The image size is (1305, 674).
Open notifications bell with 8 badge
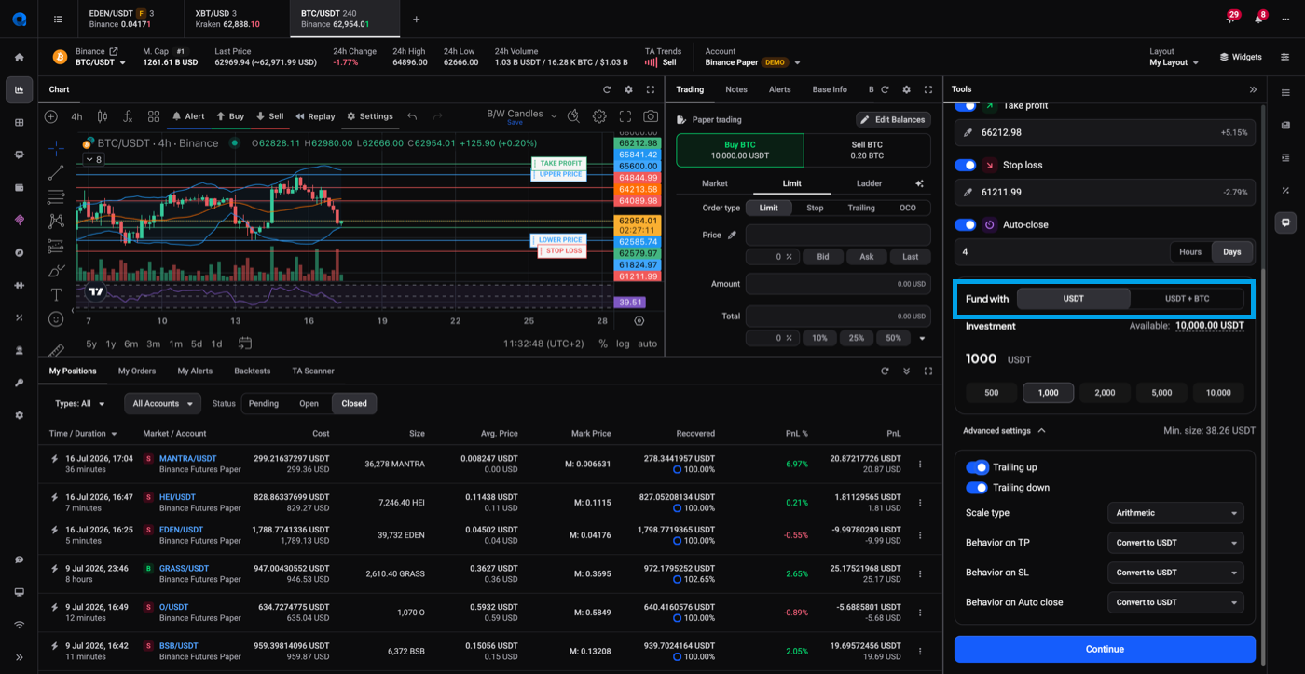click(1258, 19)
